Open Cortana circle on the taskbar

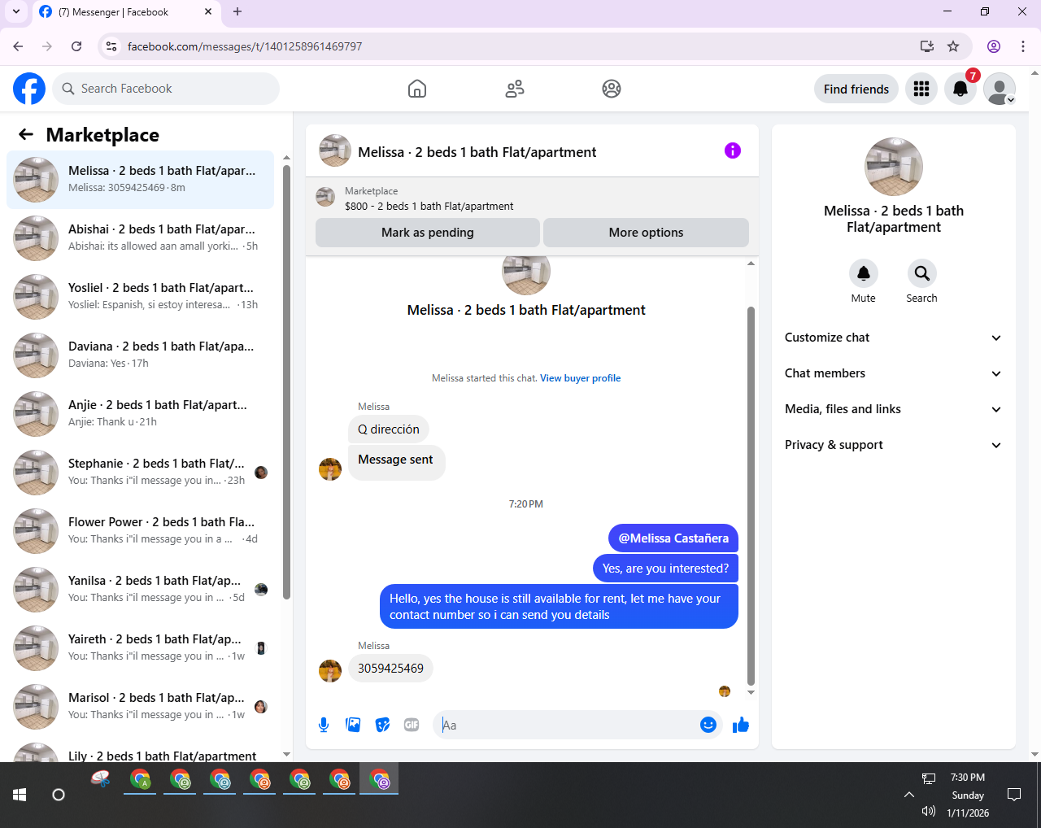(x=59, y=795)
